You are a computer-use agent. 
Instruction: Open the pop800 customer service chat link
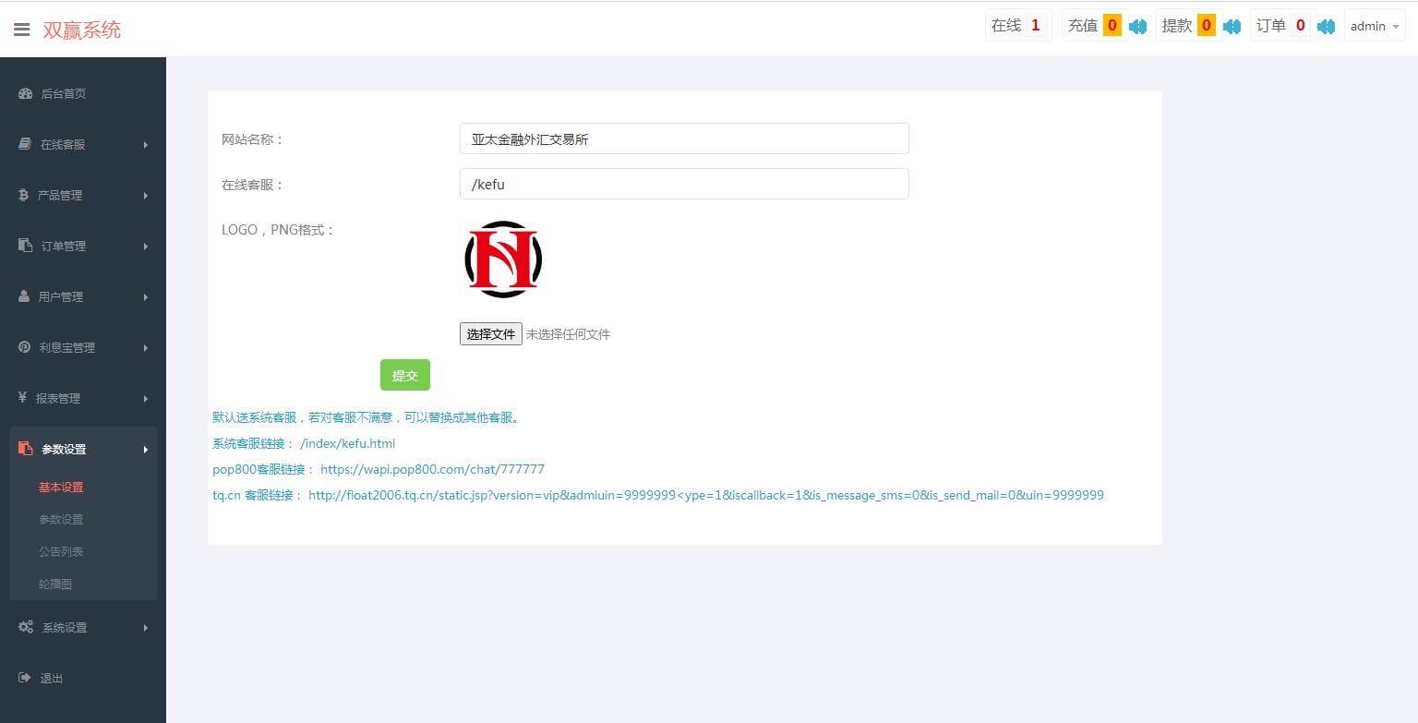coord(432,469)
